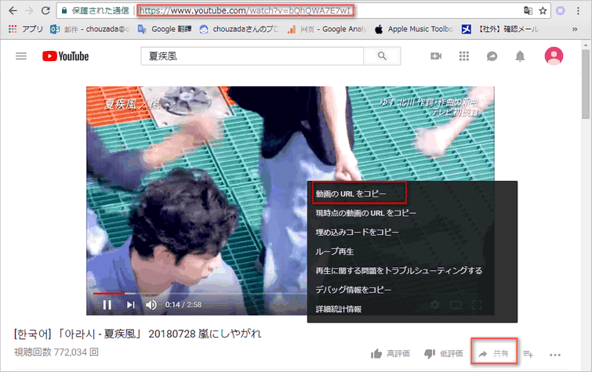This screenshot has height=372, width=592.
Task: Open the 【社外】確認メール bookmark
Action: (x=500, y=29)
